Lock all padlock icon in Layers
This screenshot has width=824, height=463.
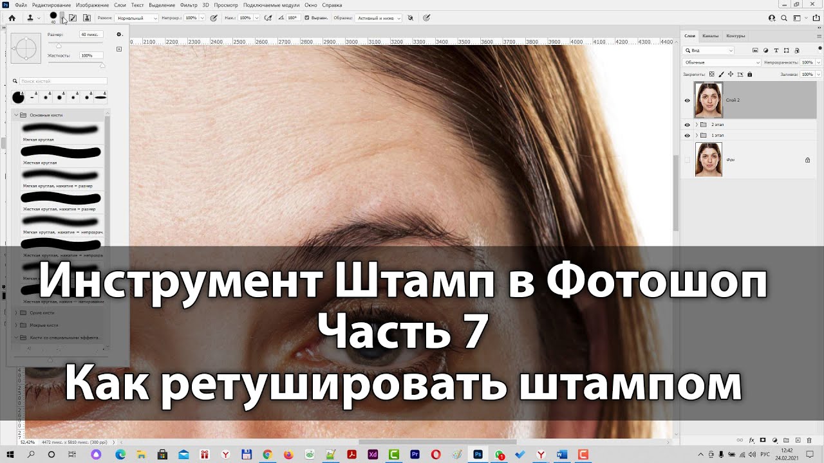click(749, 75)
